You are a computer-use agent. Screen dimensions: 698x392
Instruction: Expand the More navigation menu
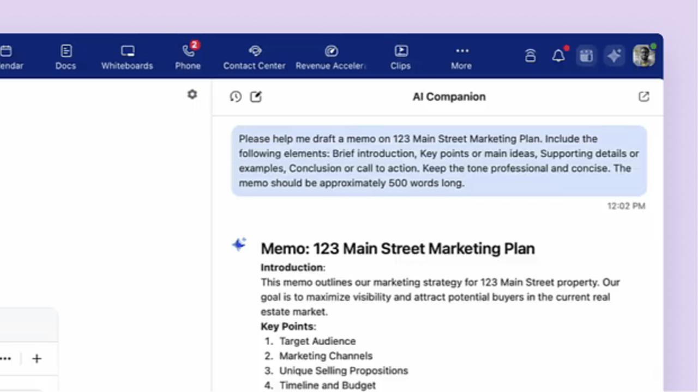pos(461,57)
